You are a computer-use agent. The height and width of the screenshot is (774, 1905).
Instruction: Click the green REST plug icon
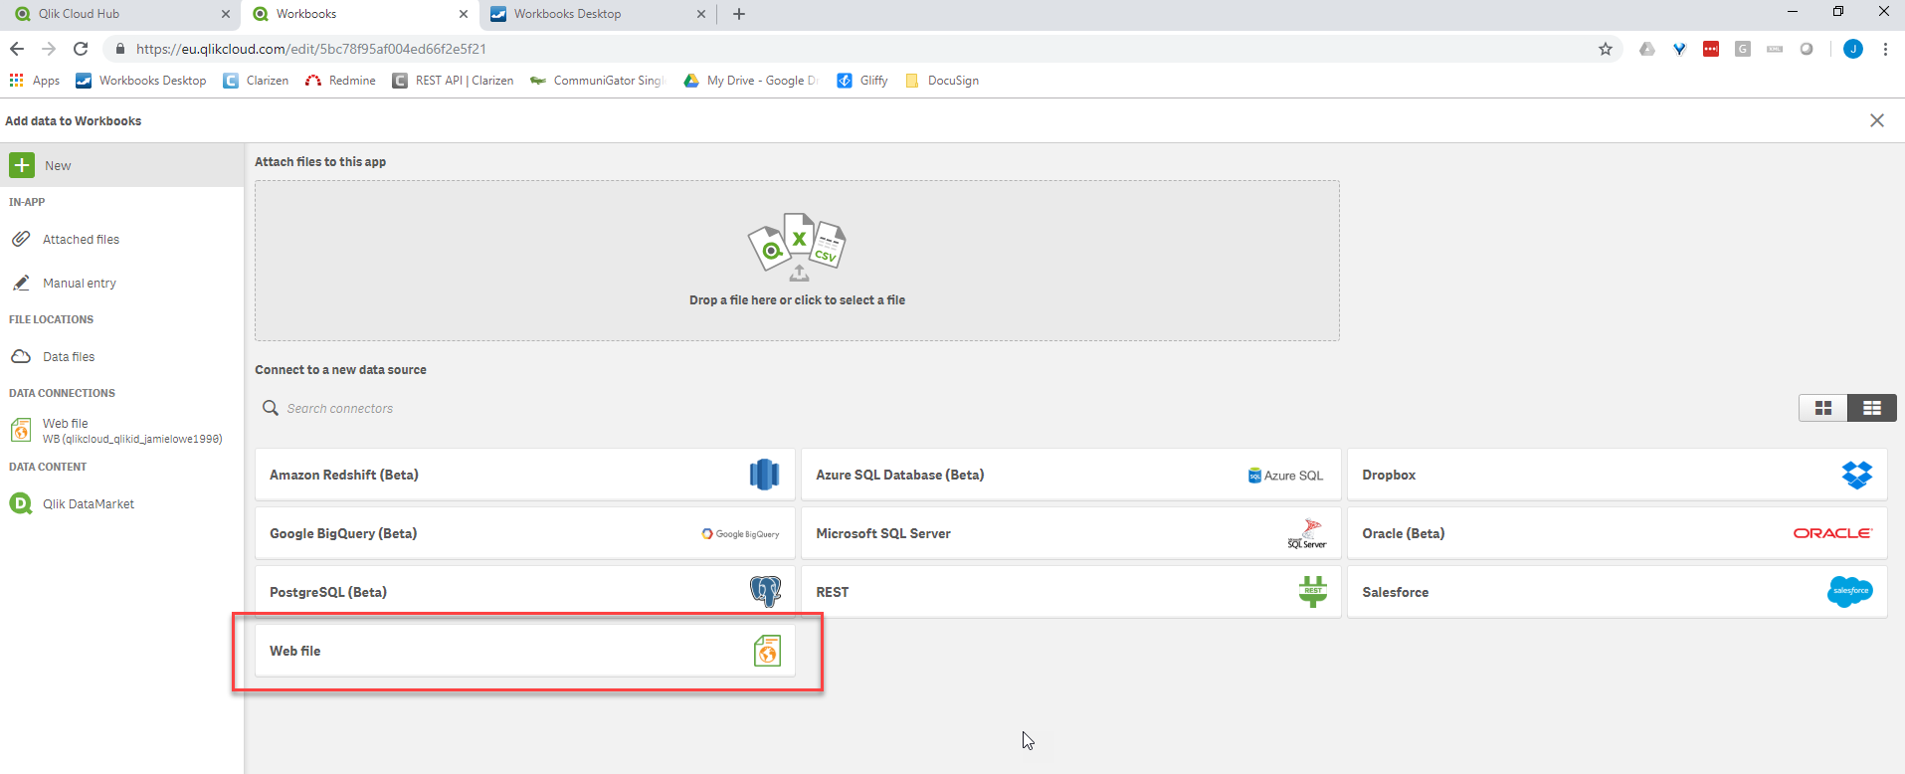[1313, 592]
